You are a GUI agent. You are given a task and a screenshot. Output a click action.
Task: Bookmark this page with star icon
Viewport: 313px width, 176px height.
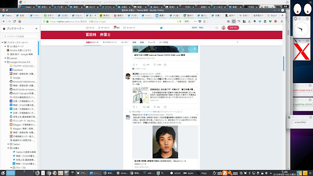204,22
